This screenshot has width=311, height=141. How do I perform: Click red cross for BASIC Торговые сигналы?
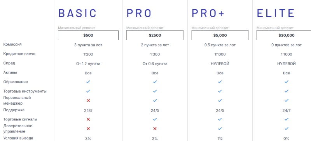(x=88, y=119)
